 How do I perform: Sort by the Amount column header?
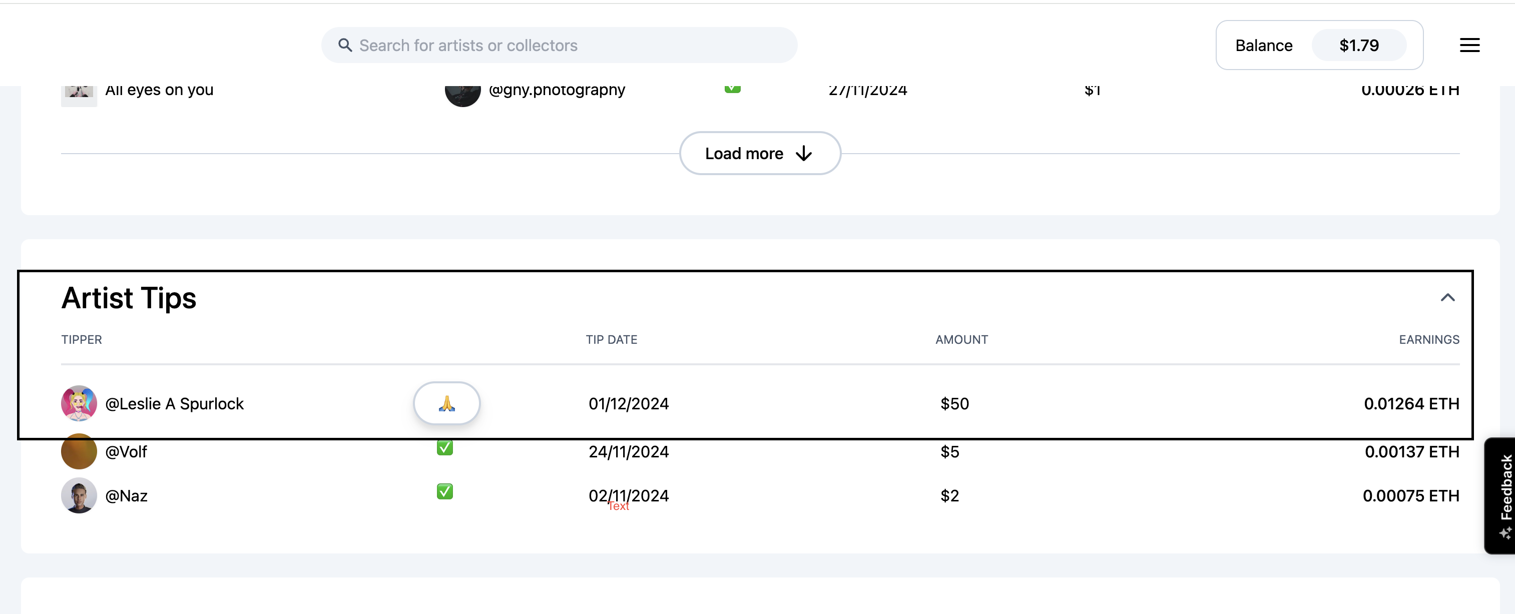[961, 339]
